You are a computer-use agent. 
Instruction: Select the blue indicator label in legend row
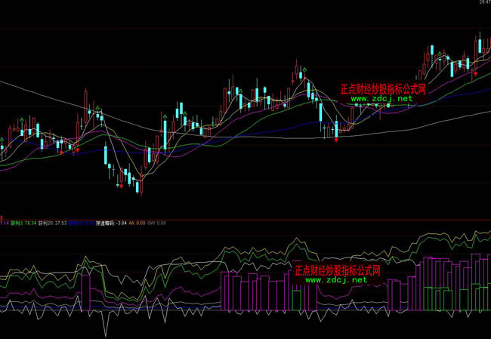(81, 223)
